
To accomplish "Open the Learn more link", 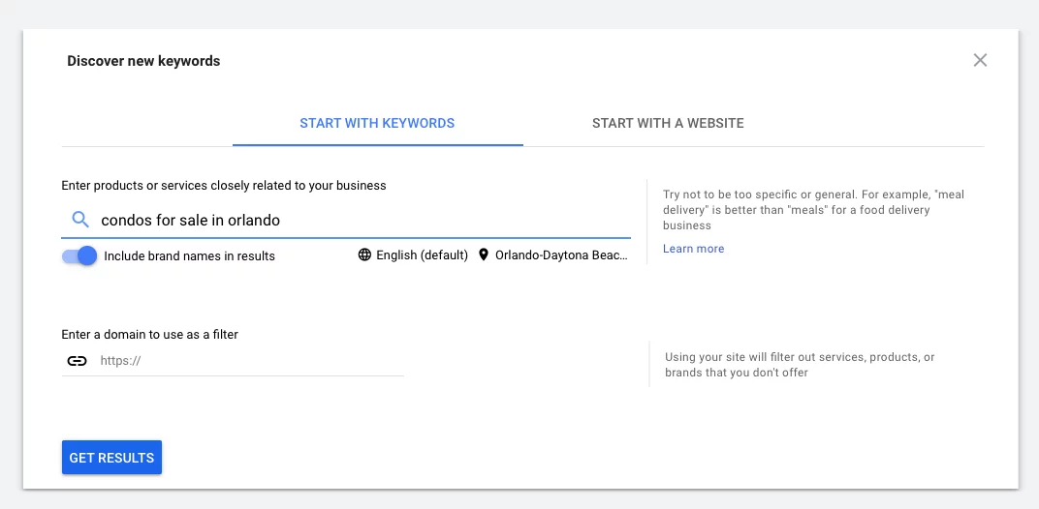I will coord(693,249).
